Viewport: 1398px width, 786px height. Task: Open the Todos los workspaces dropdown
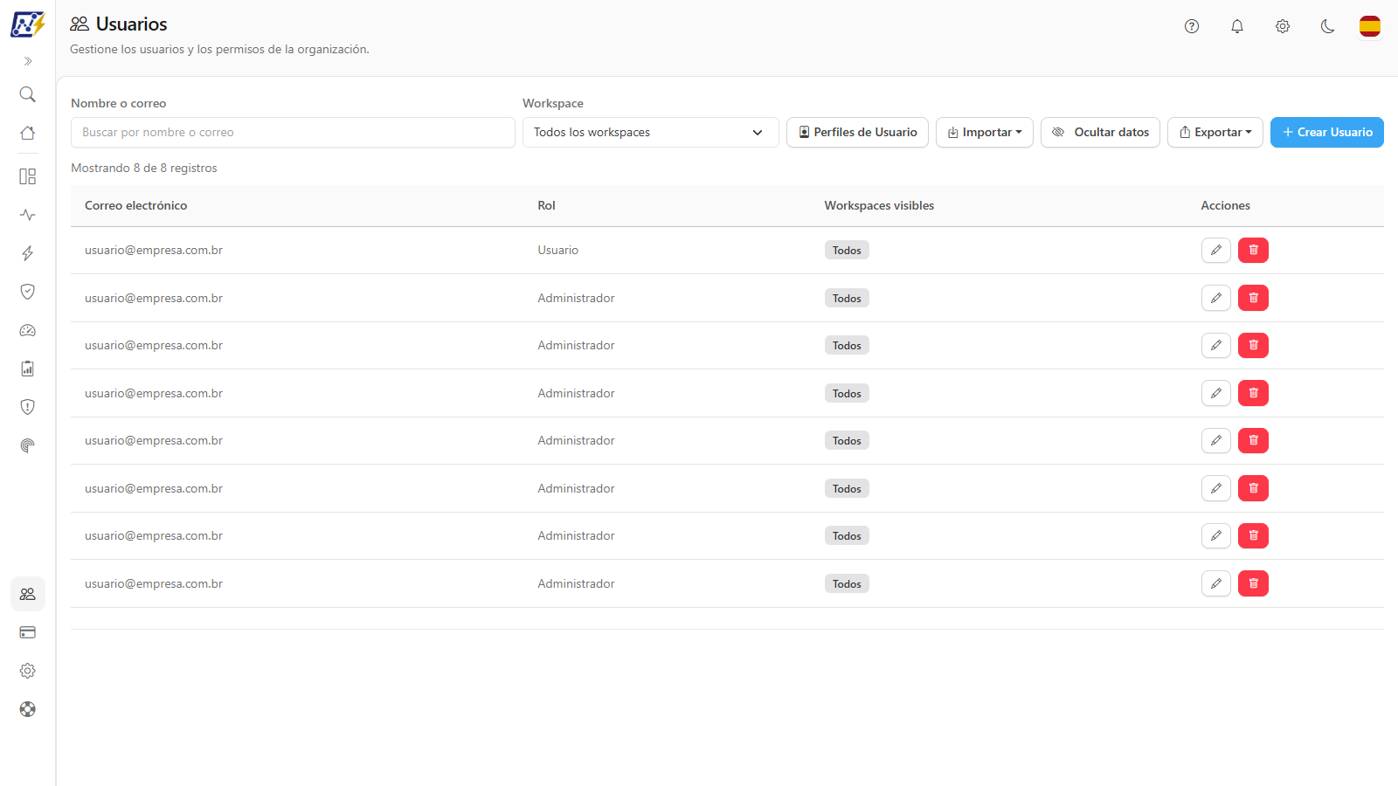pos(651,133)
